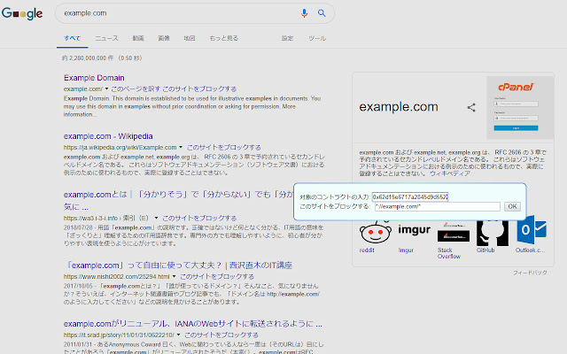Block site link for the Wikipedia result
The width and height of the screenshot is (567, 354).
pos(224,148)
